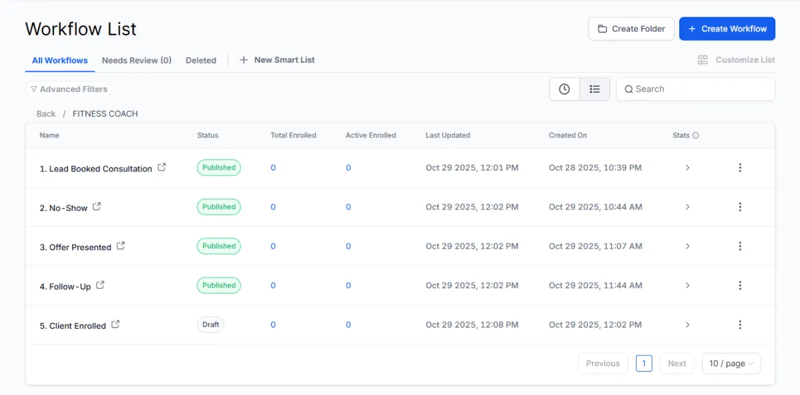Expand stats chevron for No-Show workflow
Screen dimensions: 800x395
pos(687,208)
